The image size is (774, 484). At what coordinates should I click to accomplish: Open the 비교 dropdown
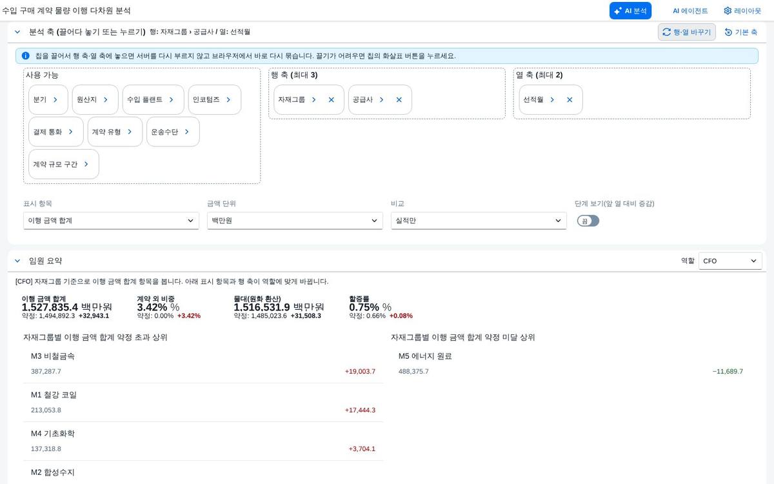click(479, 221)
